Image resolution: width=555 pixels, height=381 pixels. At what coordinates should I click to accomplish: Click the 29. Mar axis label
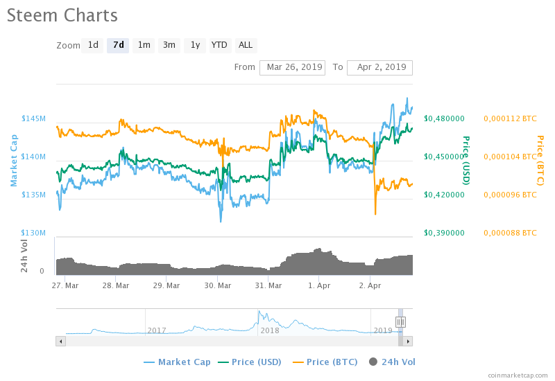(166, 285)
